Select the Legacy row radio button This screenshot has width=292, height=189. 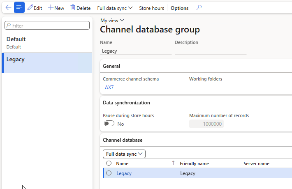109,173
